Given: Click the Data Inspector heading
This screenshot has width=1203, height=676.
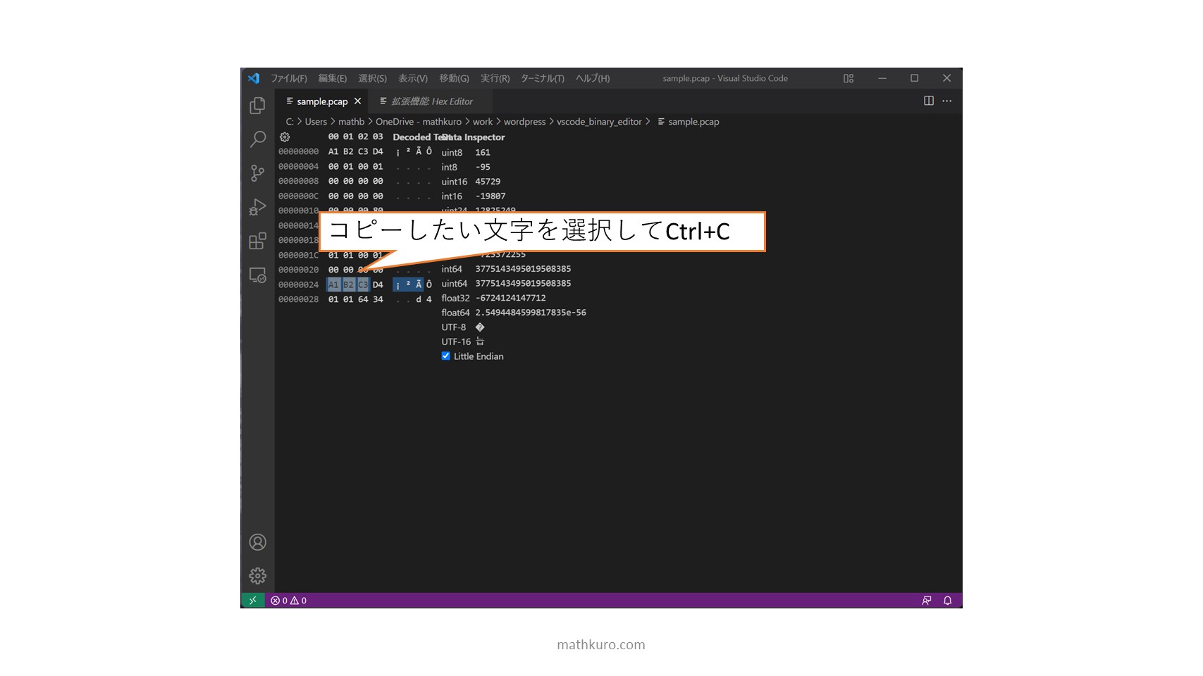Looking at the screenshot, I should point(474,137).
